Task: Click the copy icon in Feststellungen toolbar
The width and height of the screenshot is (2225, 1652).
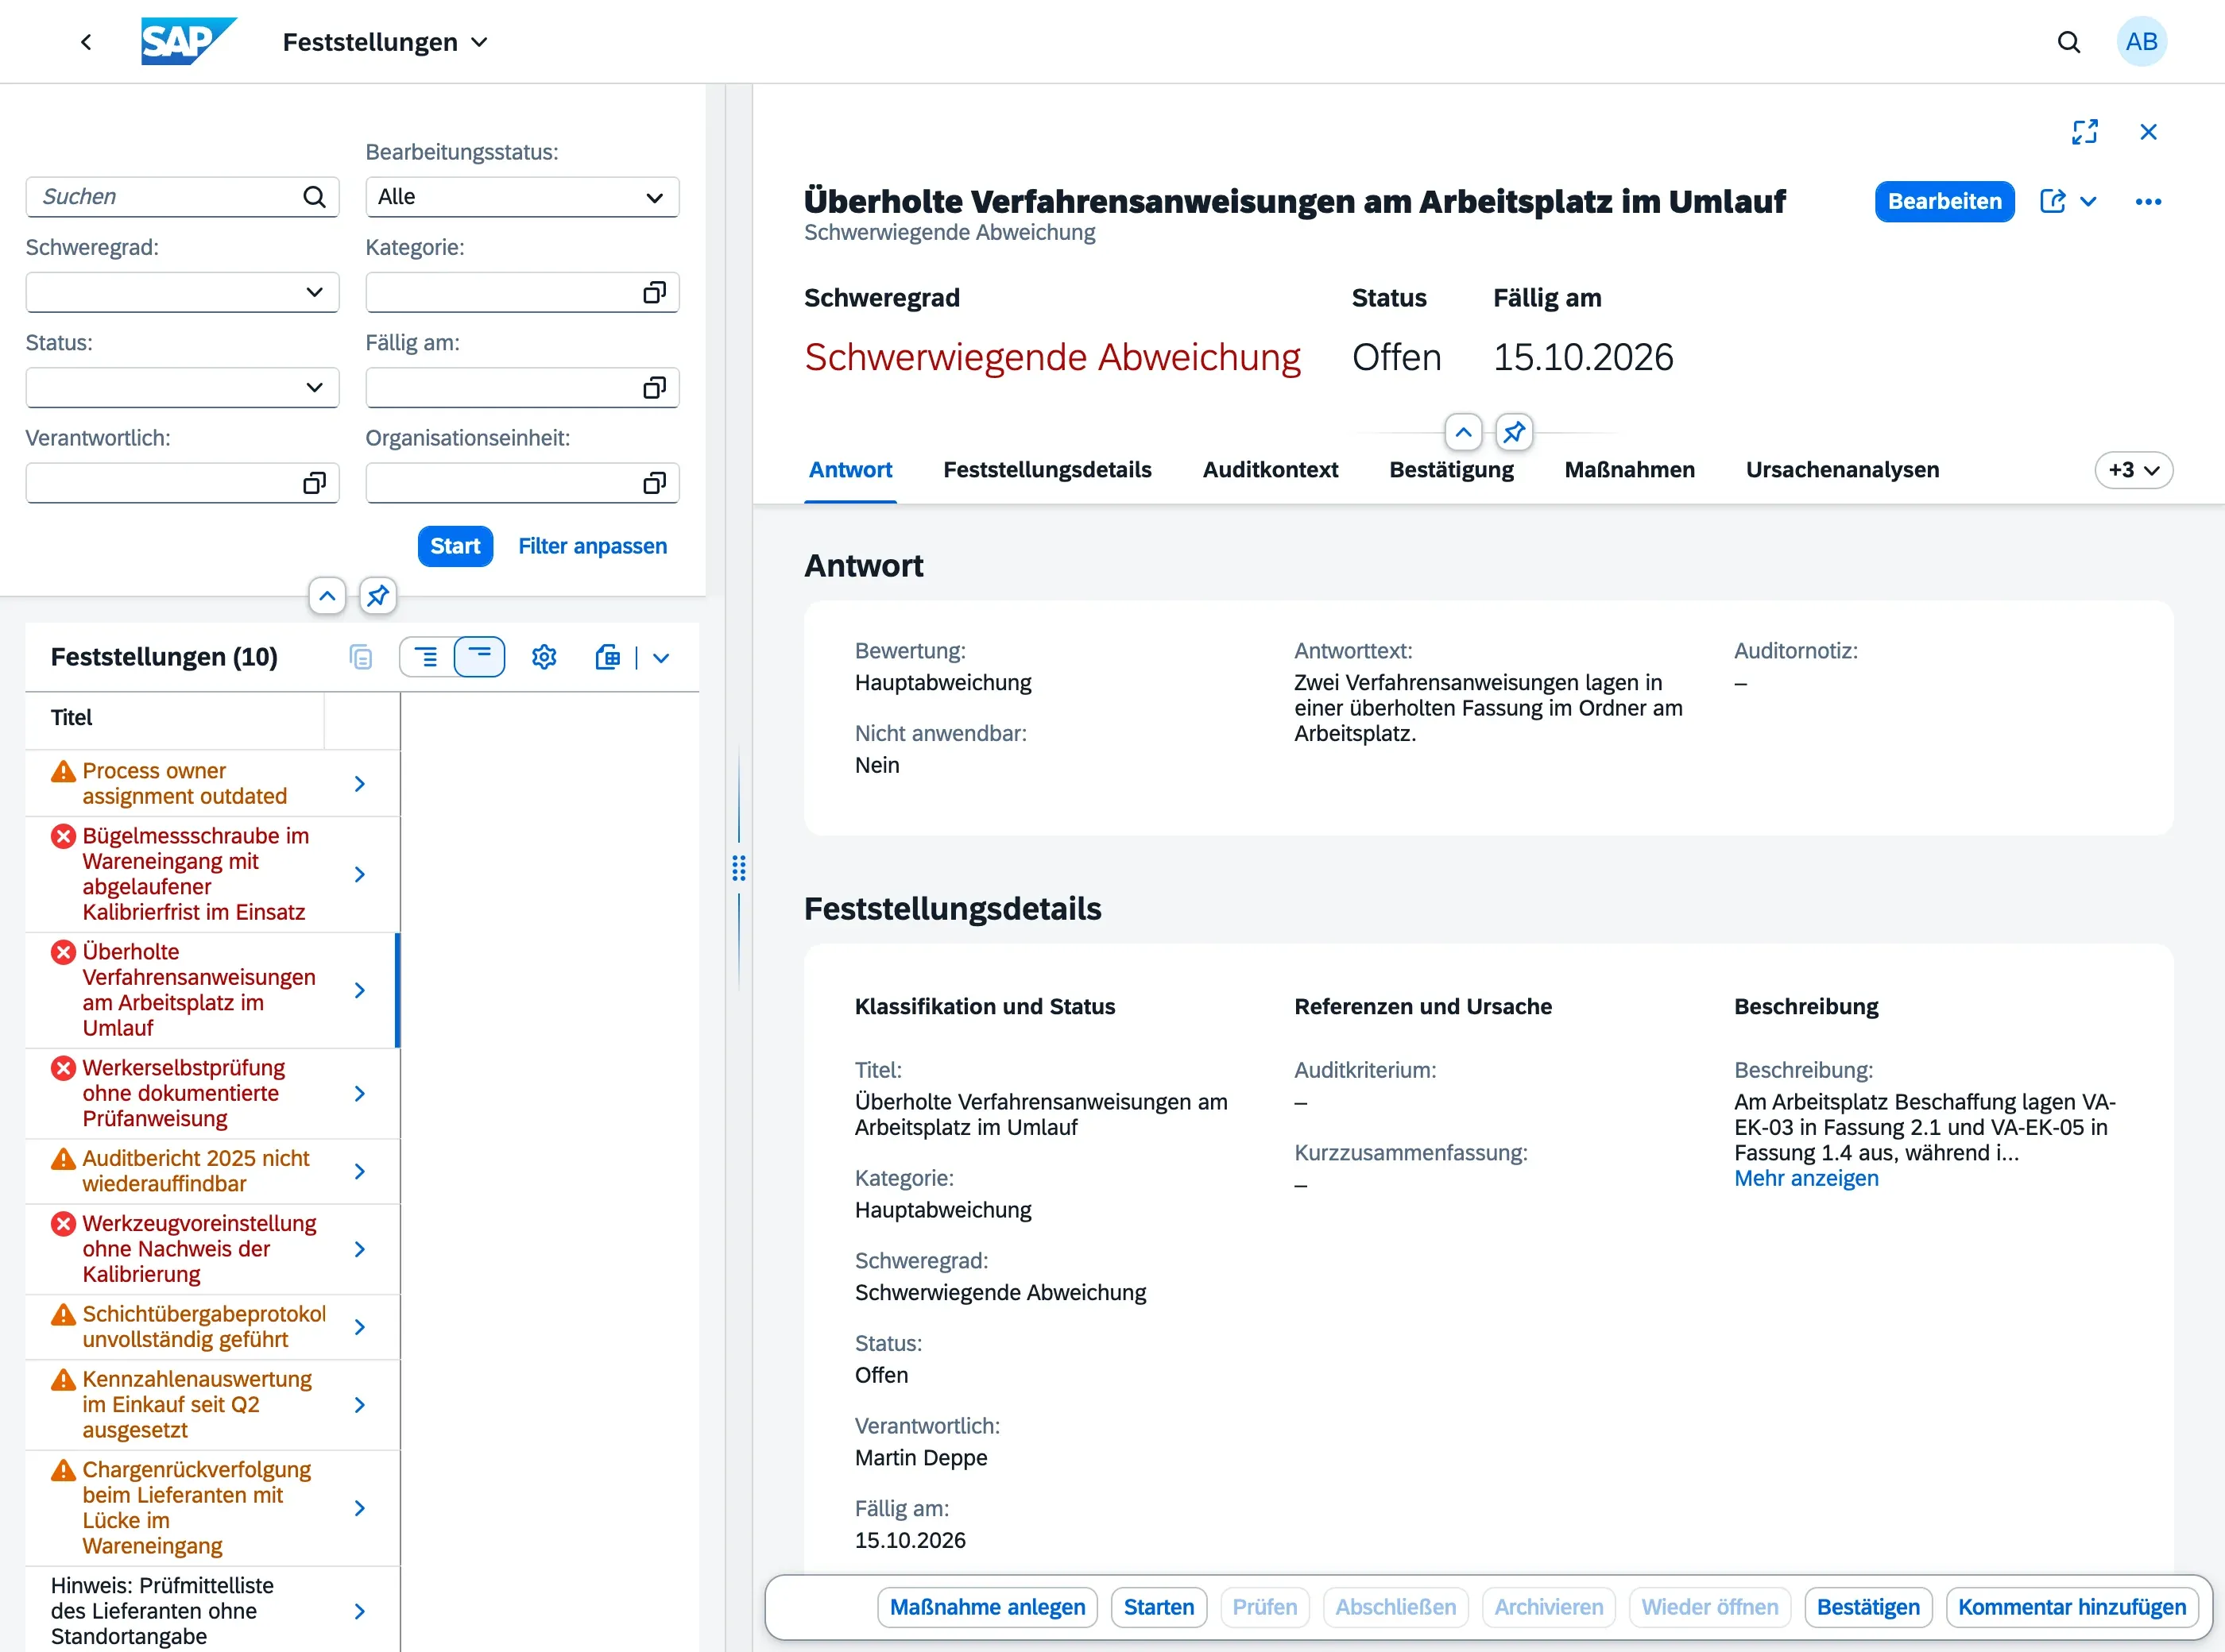Action: point(361,657)
